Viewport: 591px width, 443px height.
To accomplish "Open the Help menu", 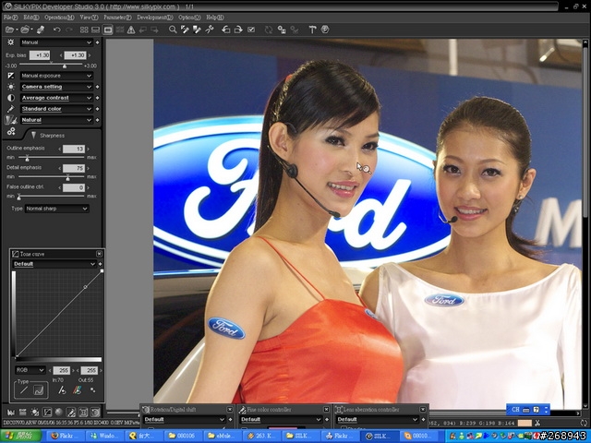I will pos(215,18).
